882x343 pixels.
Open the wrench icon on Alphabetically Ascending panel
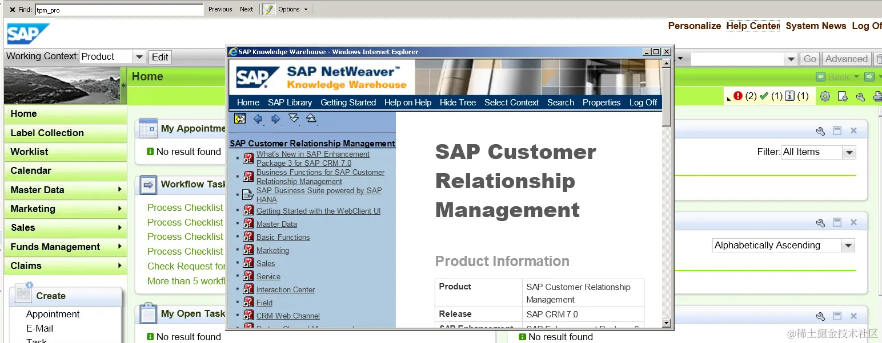[x=820, y=223]
